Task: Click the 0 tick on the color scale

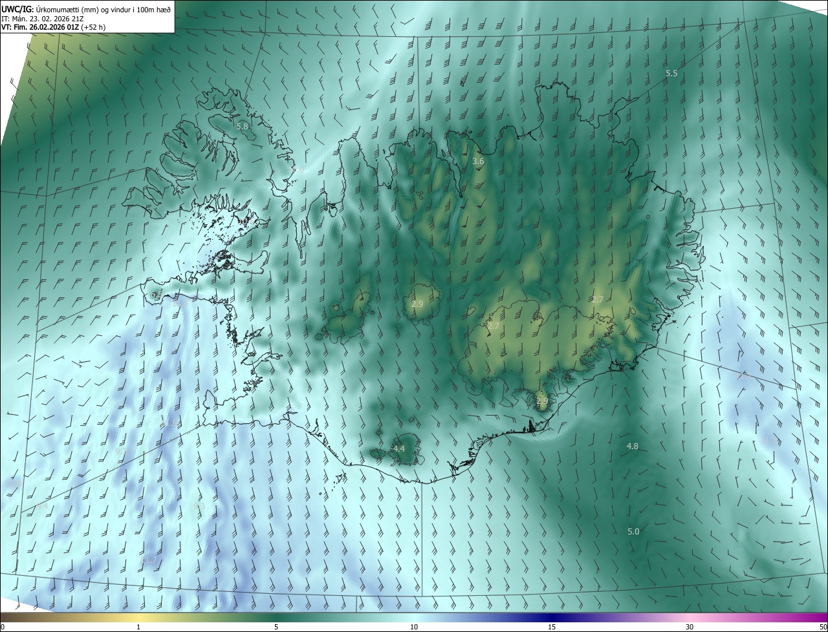Action: coord(2,627)
